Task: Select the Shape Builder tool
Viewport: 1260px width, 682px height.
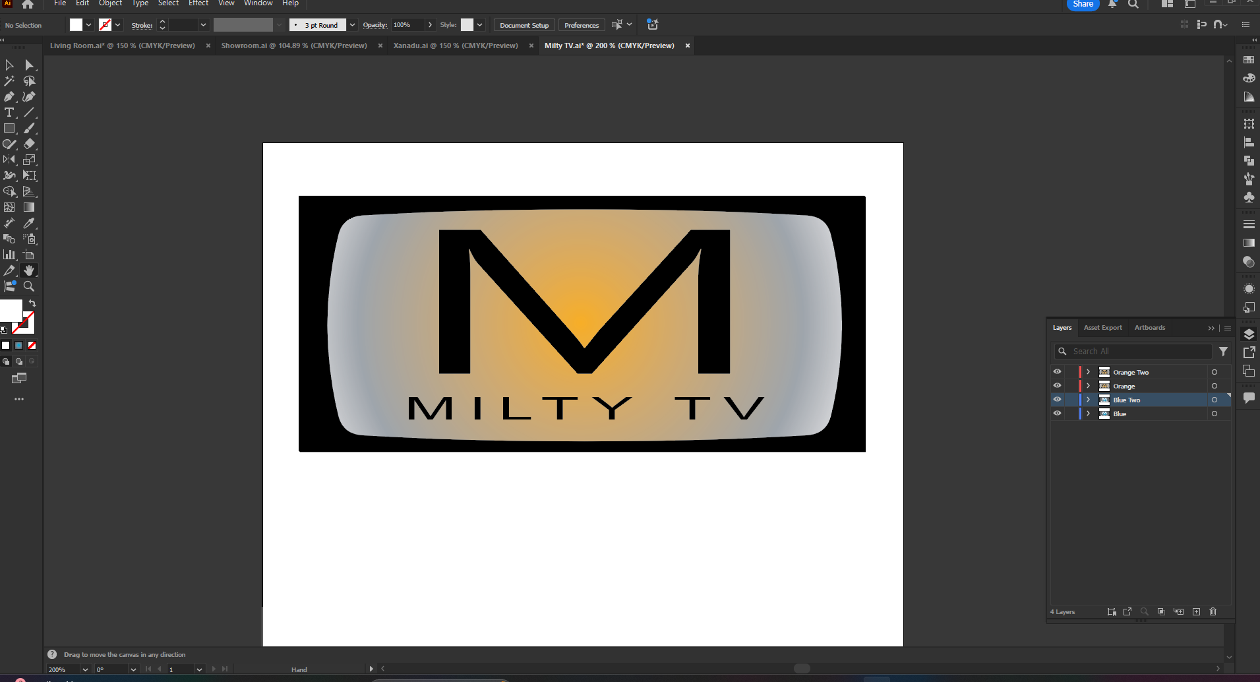Action: (9, 191)
